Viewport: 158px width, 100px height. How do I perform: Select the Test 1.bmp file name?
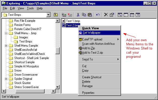[x=73, y=21]
